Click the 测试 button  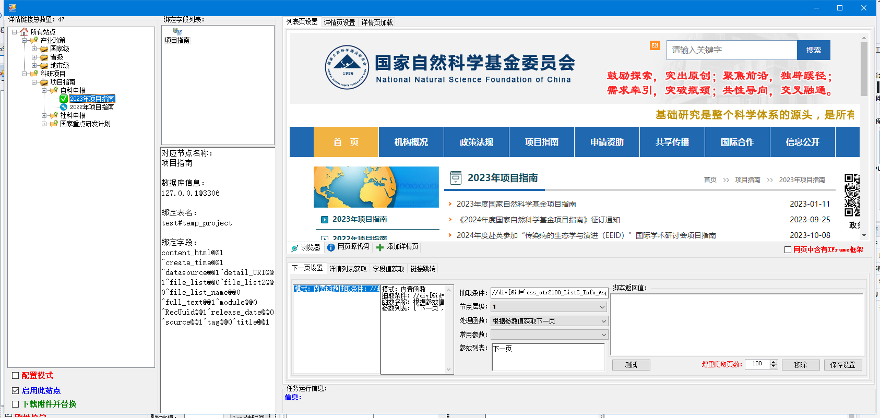click(x=631, y=365)
